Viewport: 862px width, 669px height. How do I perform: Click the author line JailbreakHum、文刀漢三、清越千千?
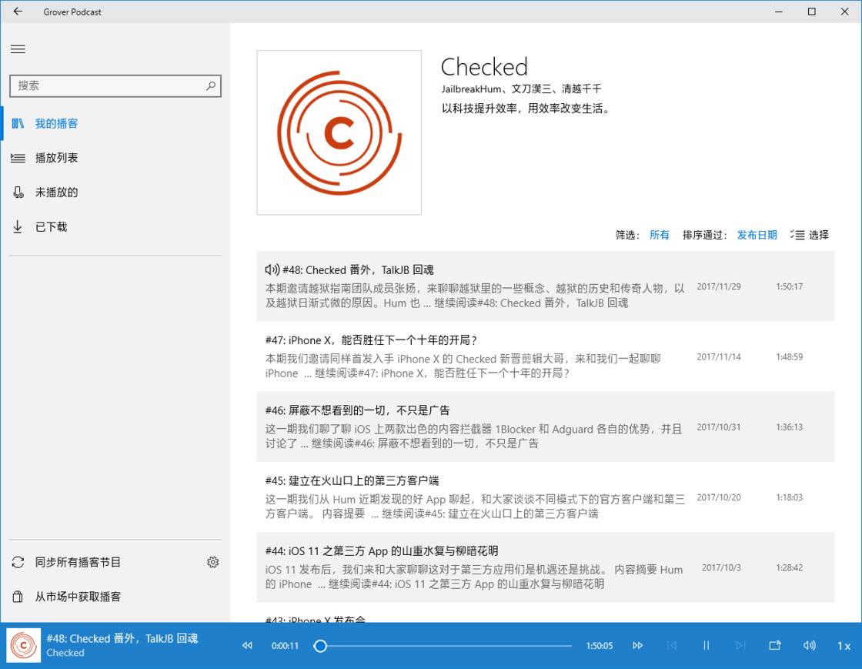(521, 89)
